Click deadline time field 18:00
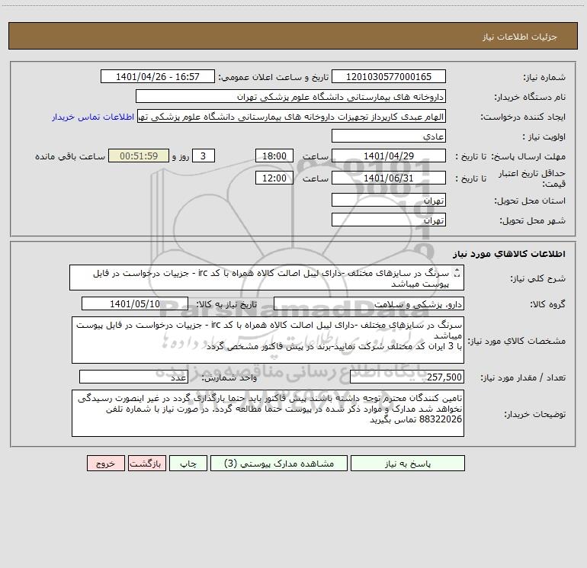The height and width of the screenshot is (568, 587). 274,156
